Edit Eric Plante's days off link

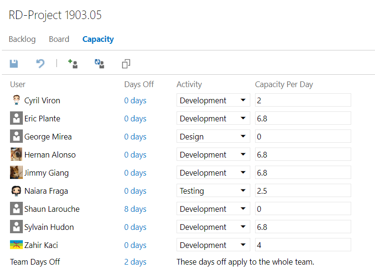(x=135, y=119)
